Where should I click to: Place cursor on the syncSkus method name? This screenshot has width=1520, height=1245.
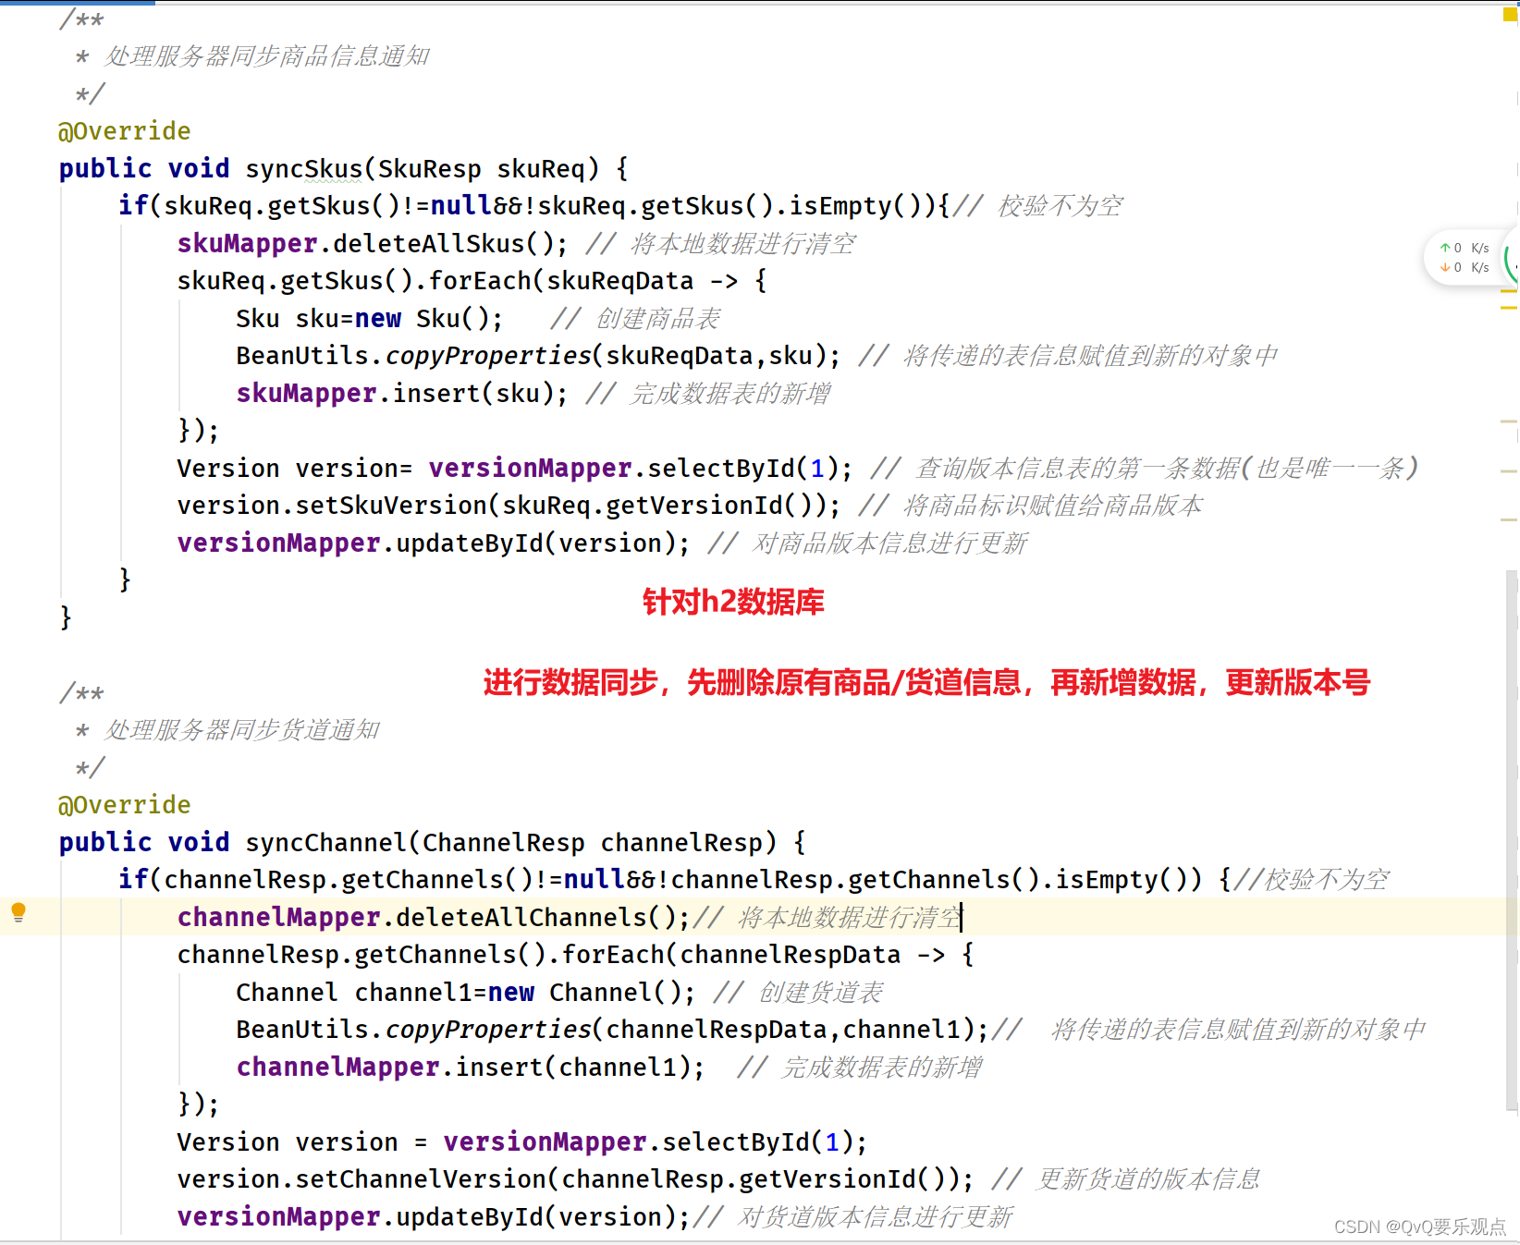(x=304, y=169)
